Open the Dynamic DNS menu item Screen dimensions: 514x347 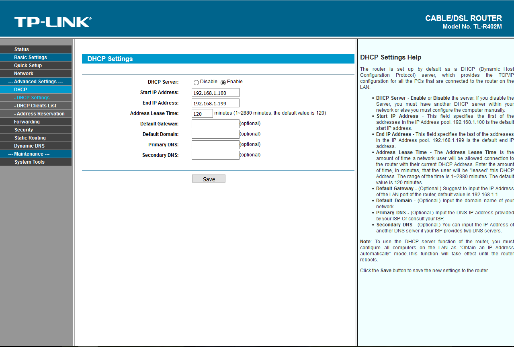pos(36,146)
